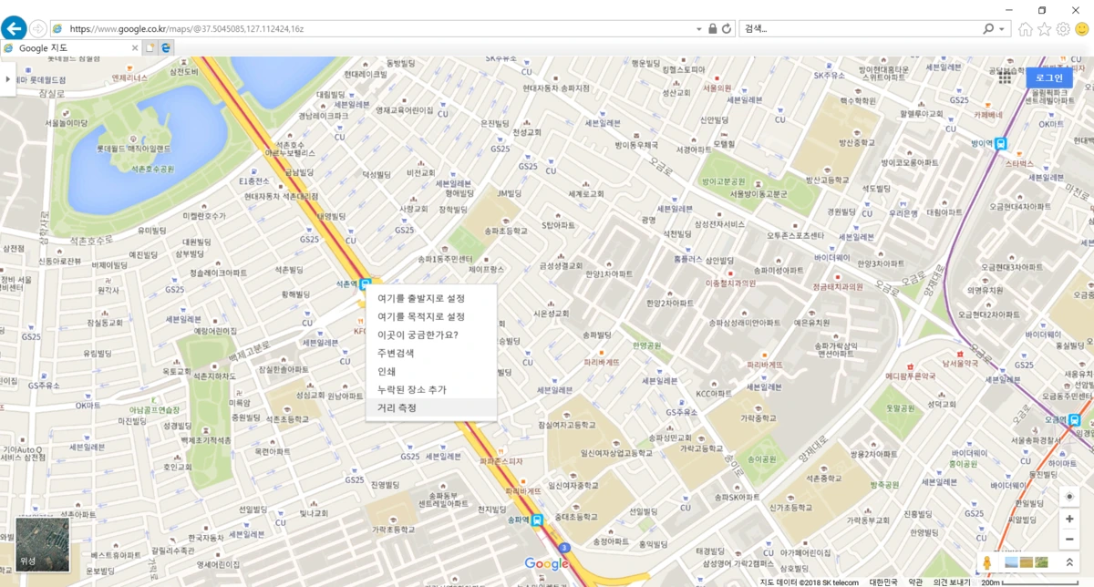Viewport: 1094px width, 587px height.
Task: Click the lock security icon in address bar
Action: [x=712, y=29]
